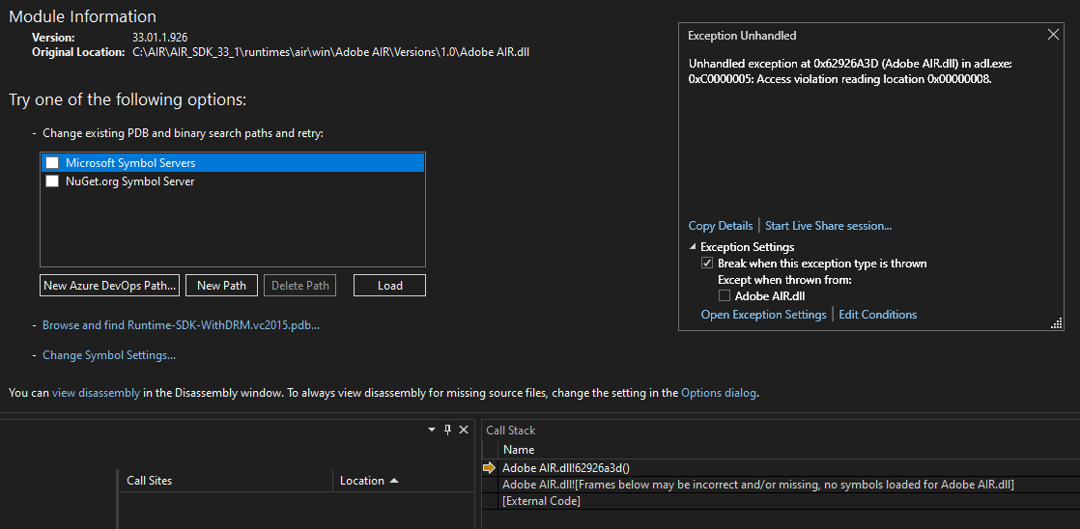Click the Name column header in Call Stack
This screenshot has height=529, width=1080.
point(519,449)
